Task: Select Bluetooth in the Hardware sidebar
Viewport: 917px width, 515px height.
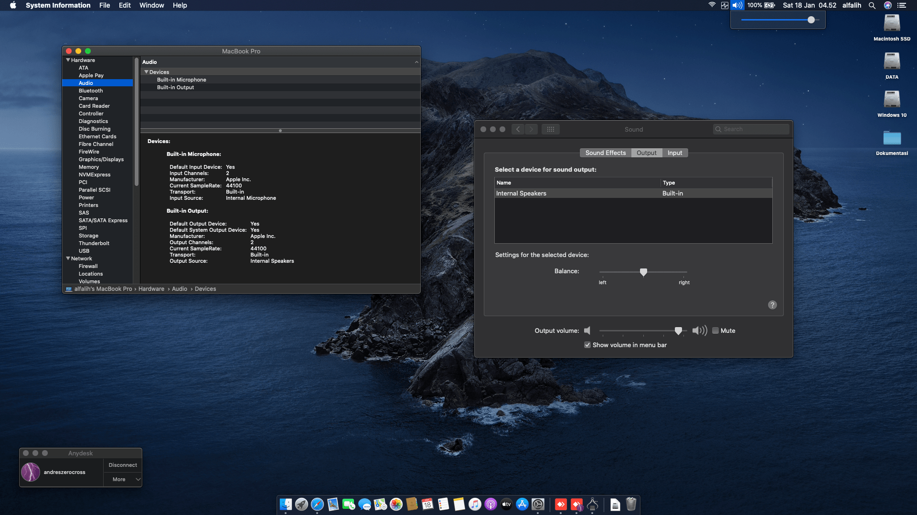Action: tap(91, 91)
